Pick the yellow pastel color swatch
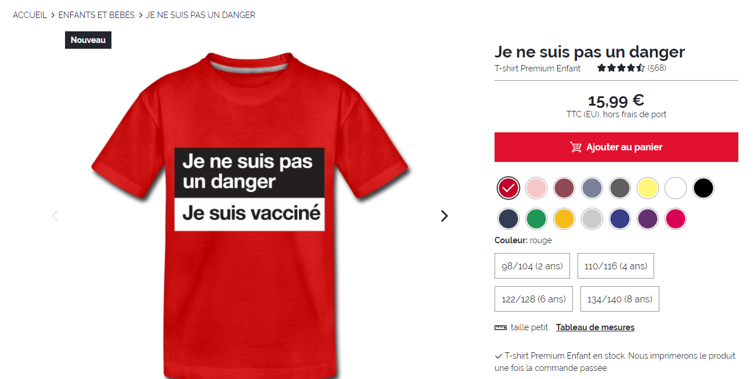Screen dimensions: 754x379 (647, 188)
